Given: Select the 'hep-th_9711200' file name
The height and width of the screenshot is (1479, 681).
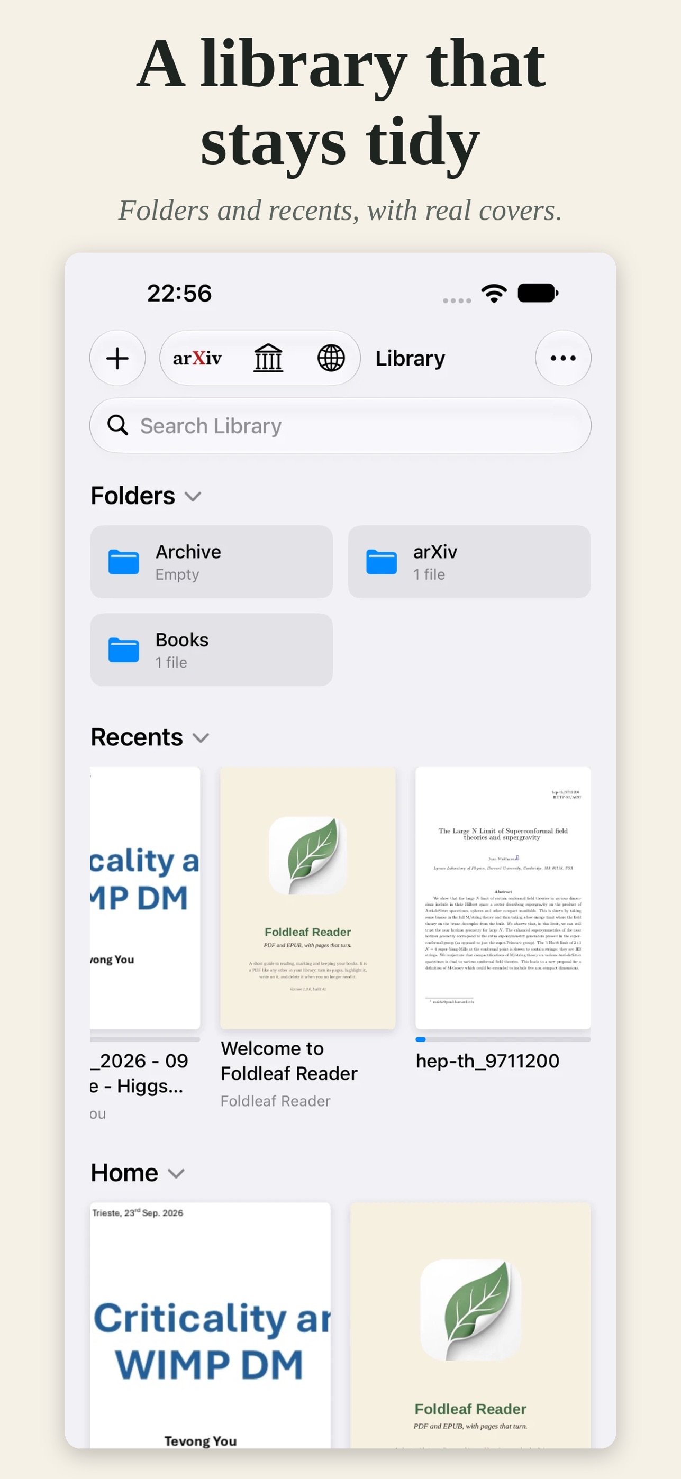Looking at the screenshot, I should tap(487, 1061).
